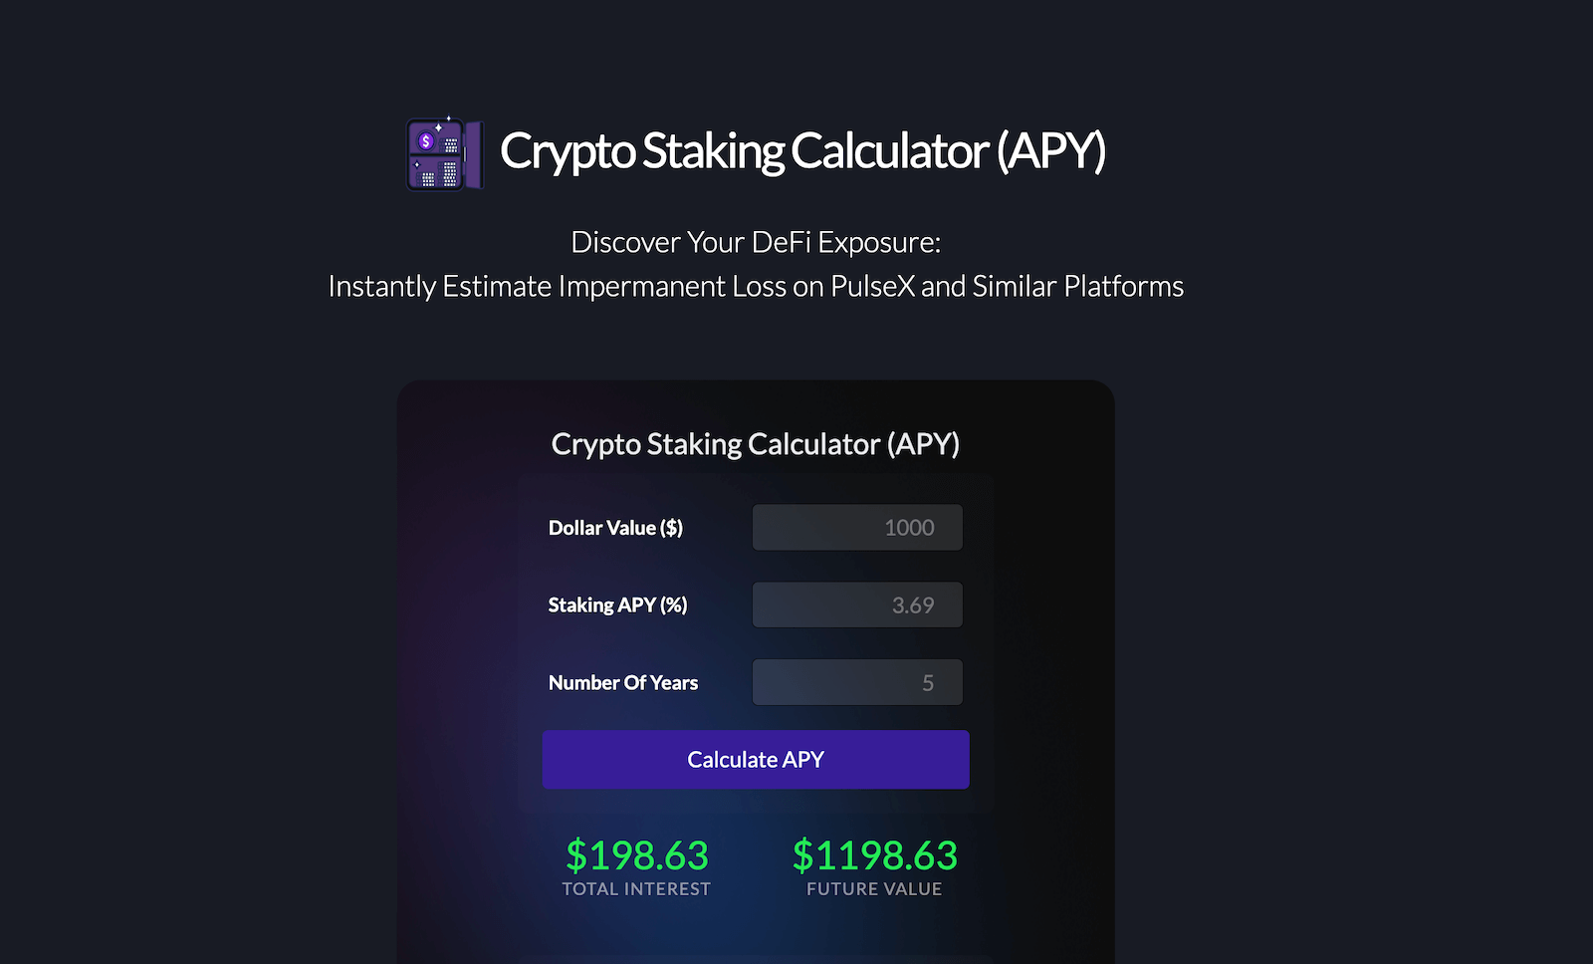Click the Staking APY percentage field
Image resolution: width=1593 pixels, height=964 pixels.
pos(856,603)
